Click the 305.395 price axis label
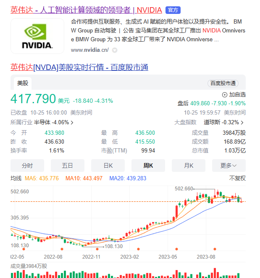This screenshot has height=278, width=260. [20, 218]
